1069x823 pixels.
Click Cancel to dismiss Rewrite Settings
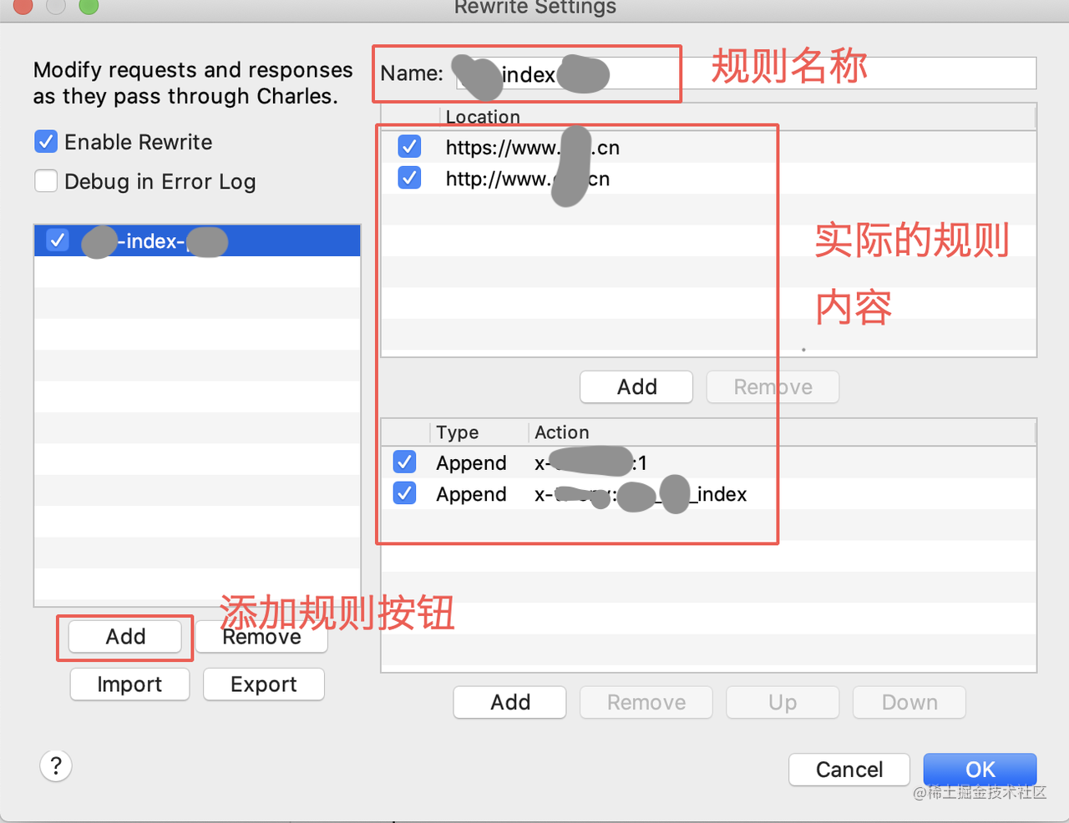point(849,769)
